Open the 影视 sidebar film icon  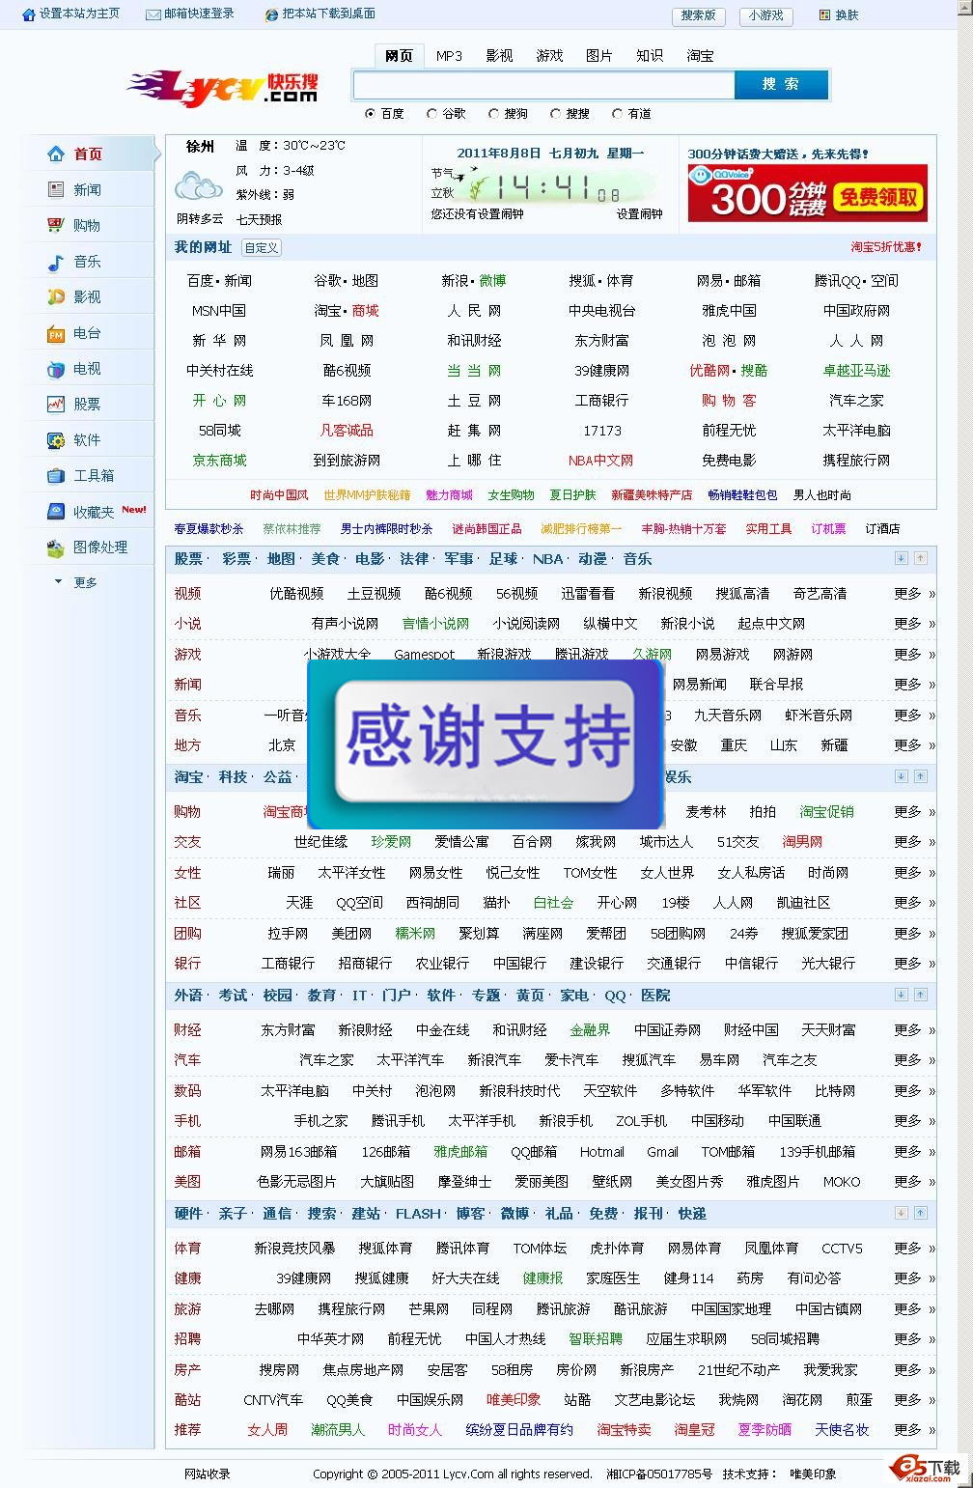click(56, 296)
